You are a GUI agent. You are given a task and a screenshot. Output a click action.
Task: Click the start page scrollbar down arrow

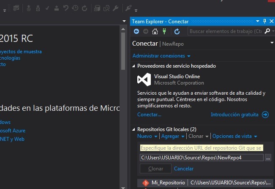tap(123, 188)
